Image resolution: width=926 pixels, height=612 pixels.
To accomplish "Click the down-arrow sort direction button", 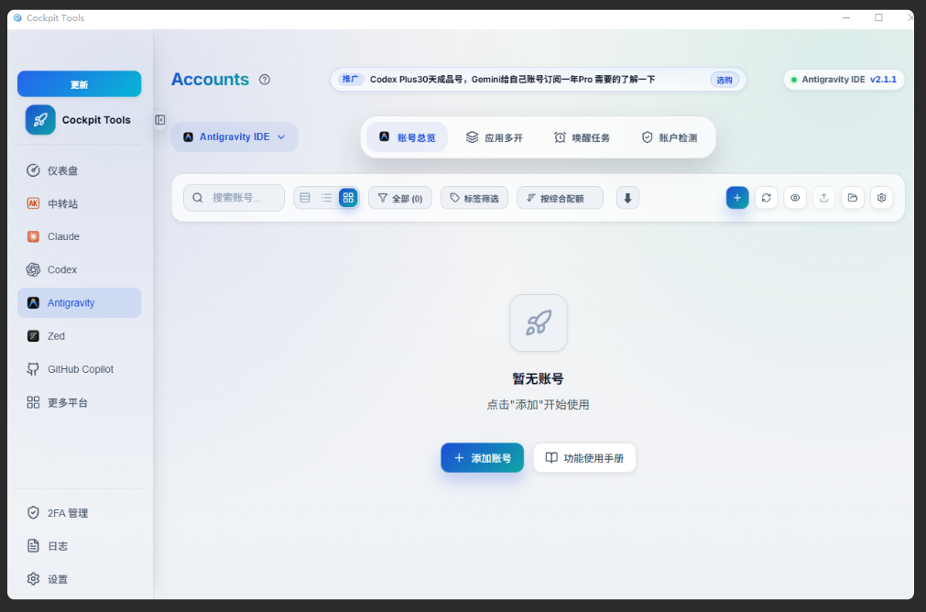I will point(627,198).
